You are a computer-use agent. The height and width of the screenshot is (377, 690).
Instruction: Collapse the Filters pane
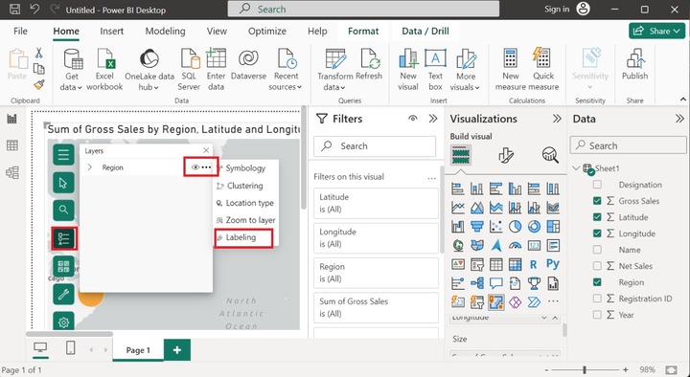[433, 119]
